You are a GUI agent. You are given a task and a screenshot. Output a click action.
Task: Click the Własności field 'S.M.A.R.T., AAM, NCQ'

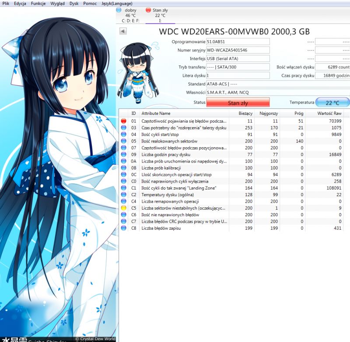pyautogui.click(x=278, y=93)
